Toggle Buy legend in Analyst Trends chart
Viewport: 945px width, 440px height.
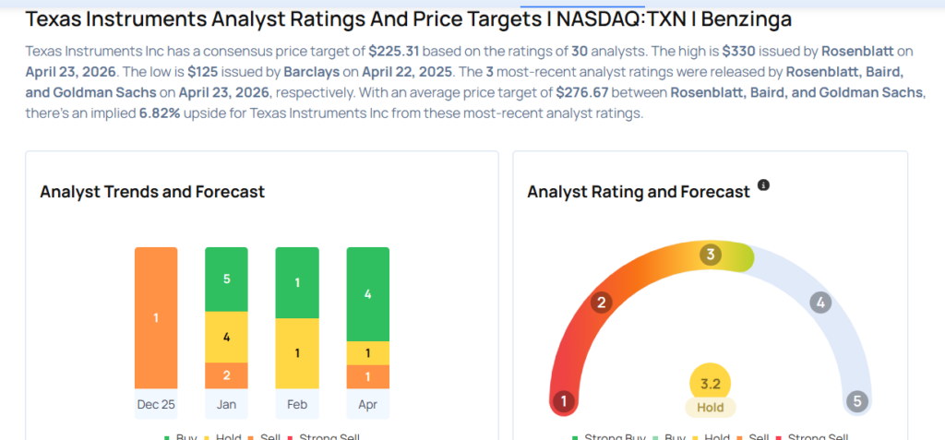184,437
